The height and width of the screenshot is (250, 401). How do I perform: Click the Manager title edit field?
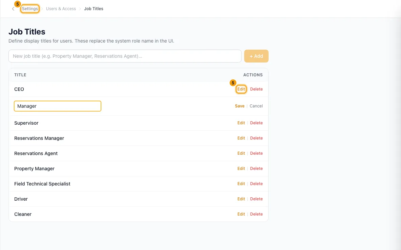pos(58,106)
